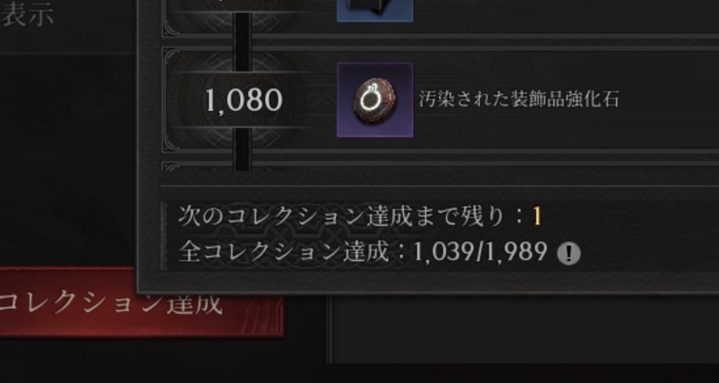The width and height of the screenshot is (719, 383).
Task: Click the partial milestone badge above 1,080
Action: pyautogui.click(x=243, y=11)
